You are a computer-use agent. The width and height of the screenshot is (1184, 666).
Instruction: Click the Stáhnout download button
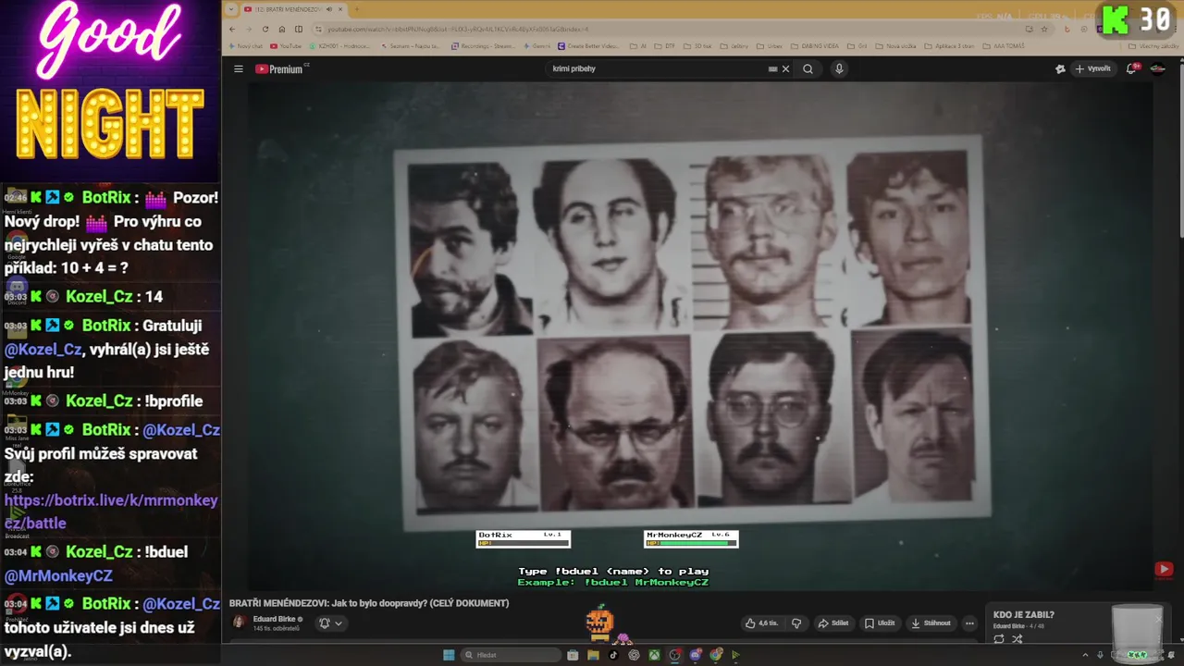[930, 623]
